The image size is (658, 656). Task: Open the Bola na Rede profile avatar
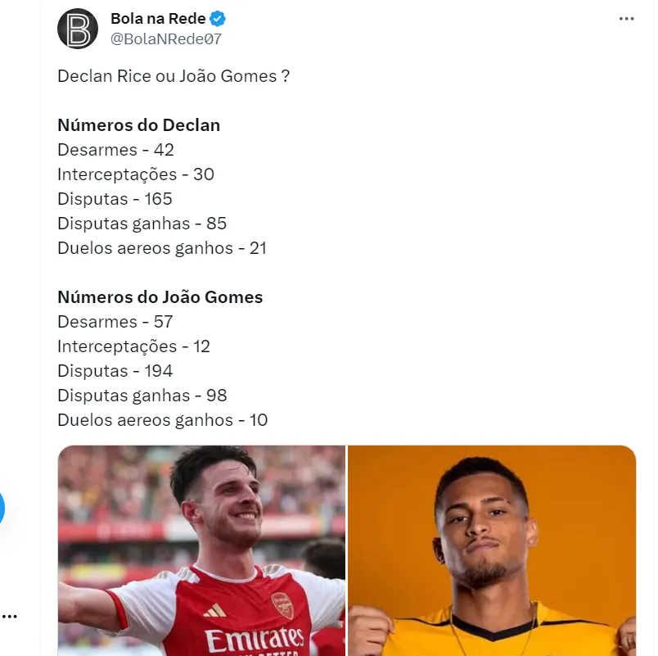[78, 29]
